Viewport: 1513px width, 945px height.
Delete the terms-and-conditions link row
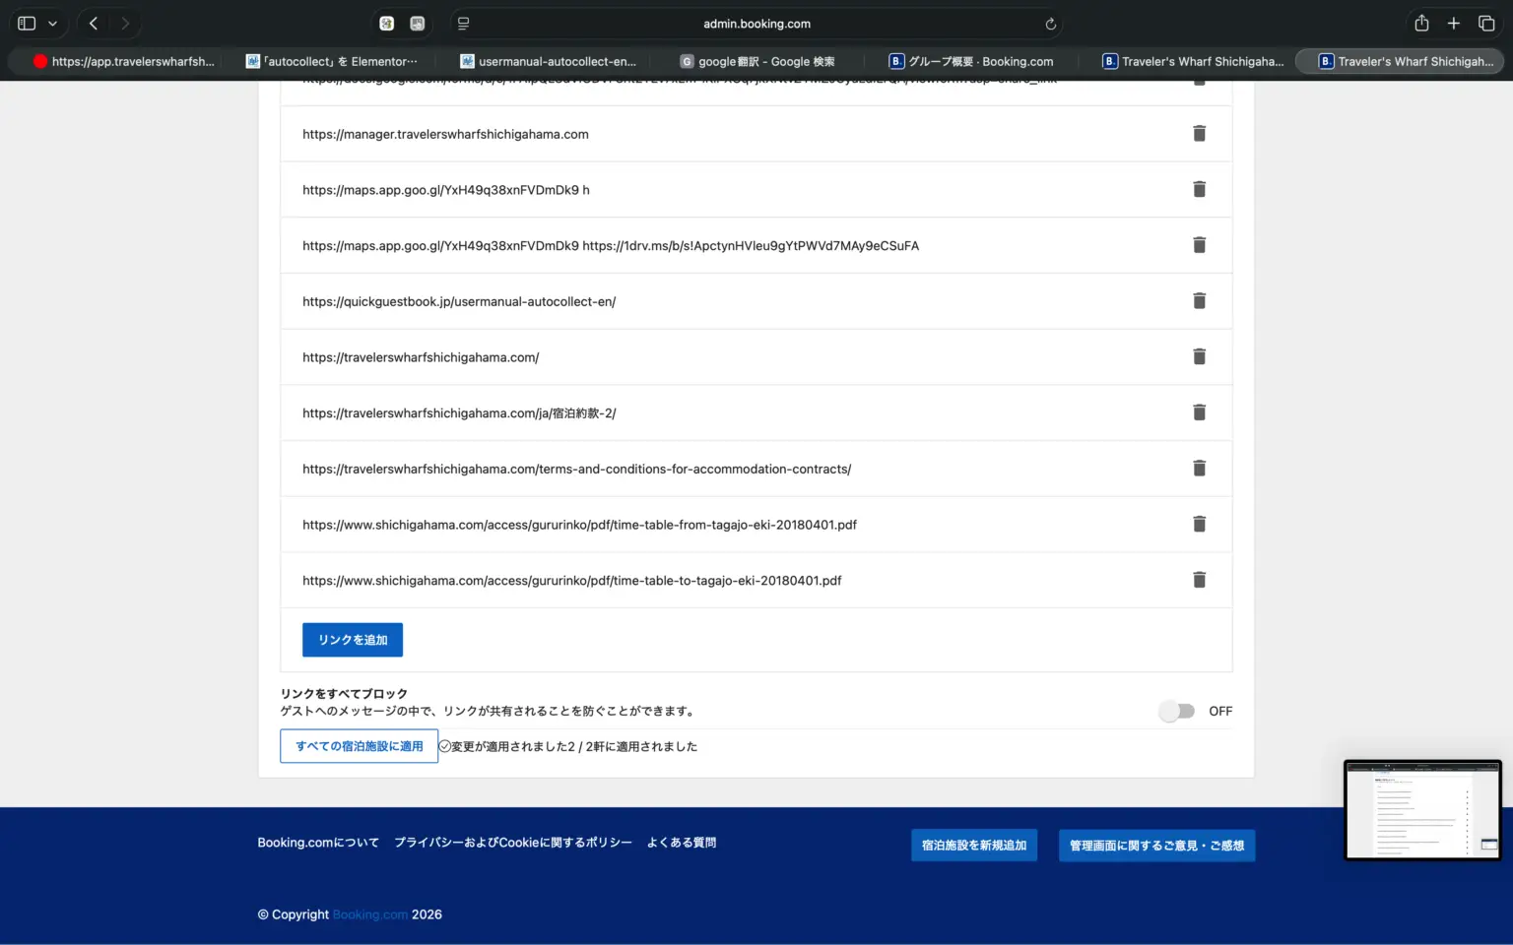[x=1199, y=469]
